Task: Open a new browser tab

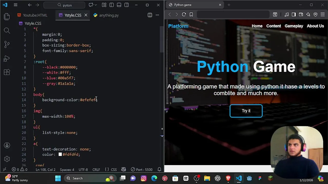Action: [229, 5]
